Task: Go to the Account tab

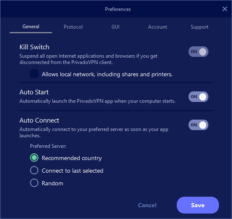Action: [158, 27]
